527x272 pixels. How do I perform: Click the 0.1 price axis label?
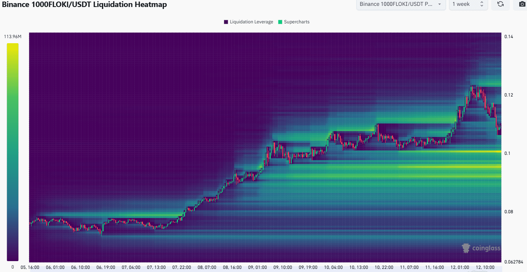click(x=507, y=153)
